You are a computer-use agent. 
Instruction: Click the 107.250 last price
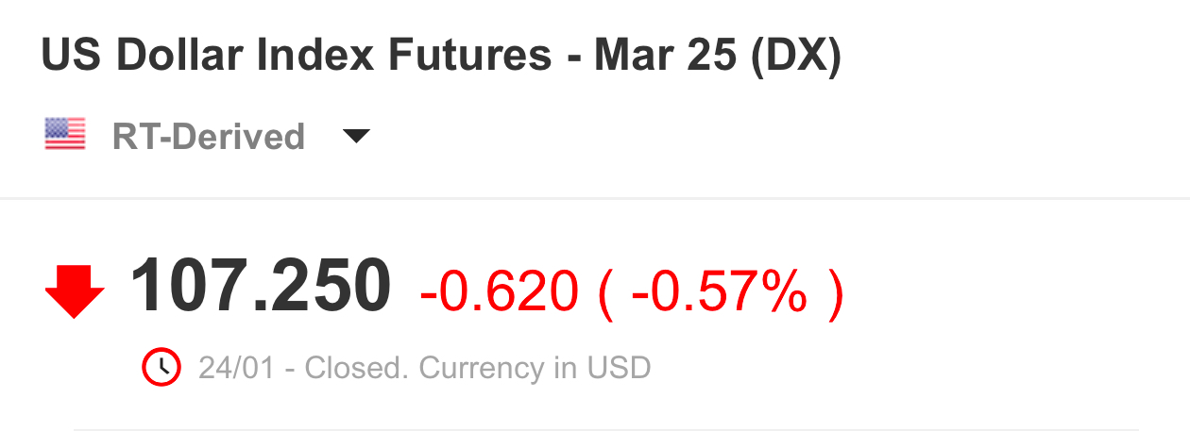[x=260, y=287]
